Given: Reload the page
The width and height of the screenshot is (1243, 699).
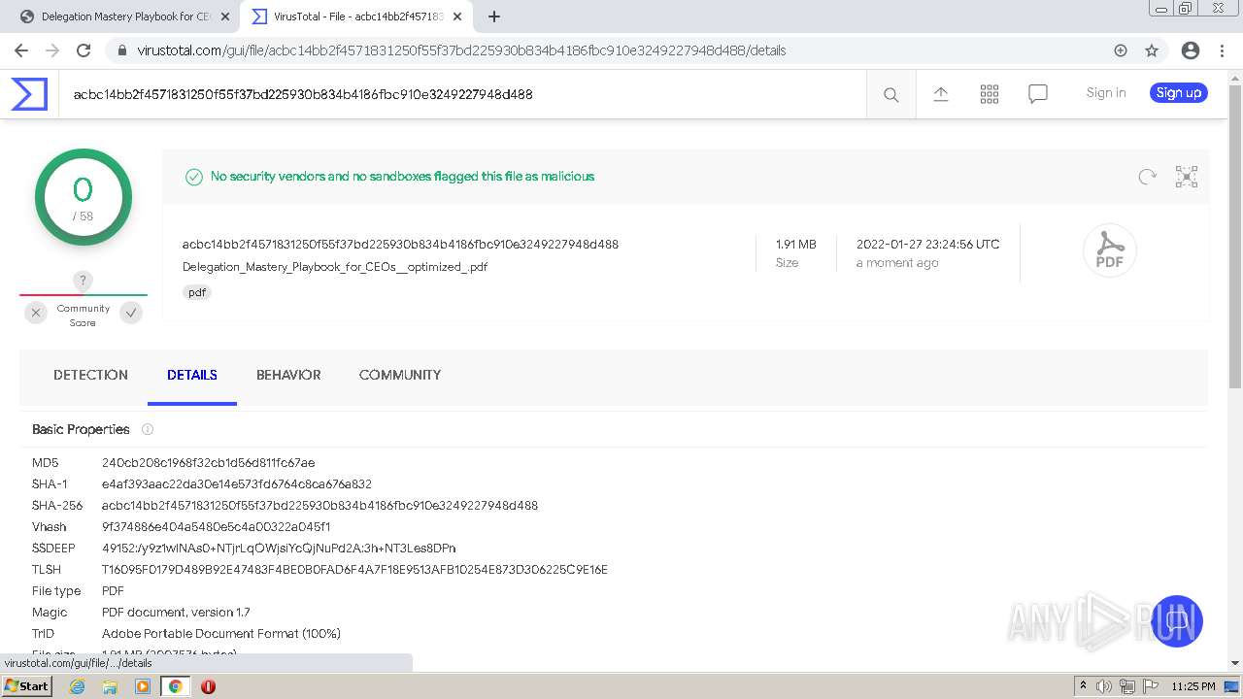Looking at the screenshot, I should pyautogui.click(x=84, y=50).
